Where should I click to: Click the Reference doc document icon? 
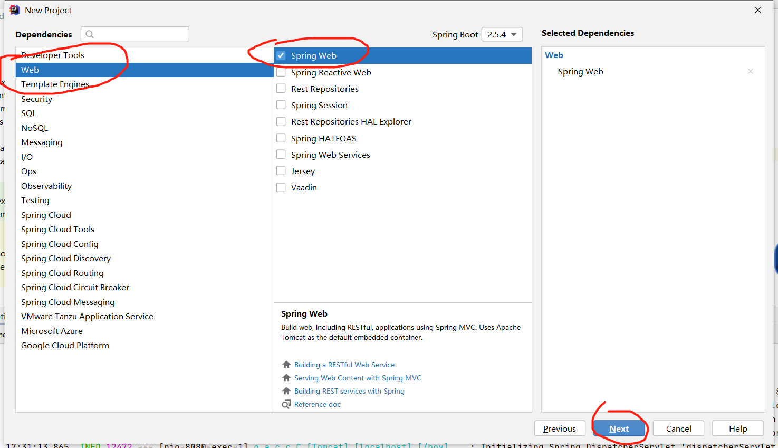[286, 404]
